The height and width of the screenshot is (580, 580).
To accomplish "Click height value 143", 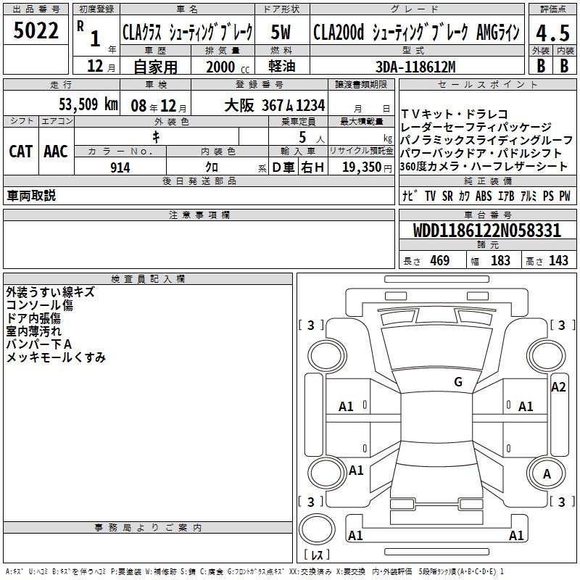I will (558, 260).
